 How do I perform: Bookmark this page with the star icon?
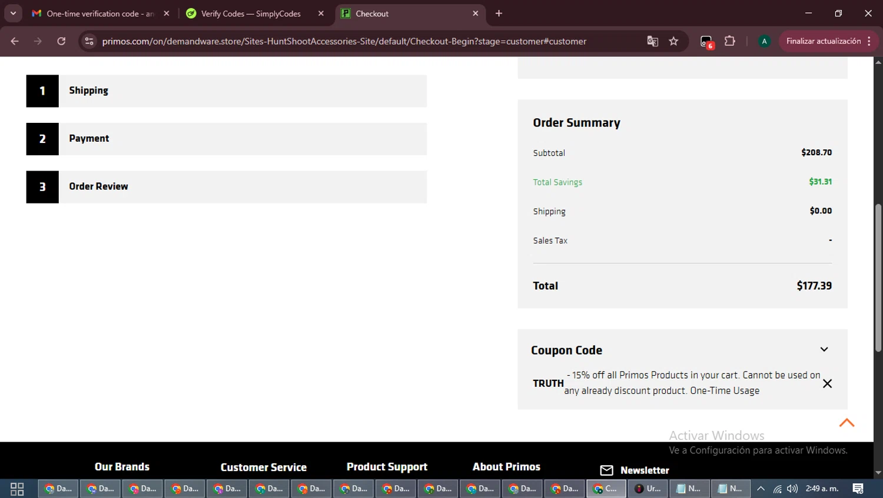[x=673, y=41]
